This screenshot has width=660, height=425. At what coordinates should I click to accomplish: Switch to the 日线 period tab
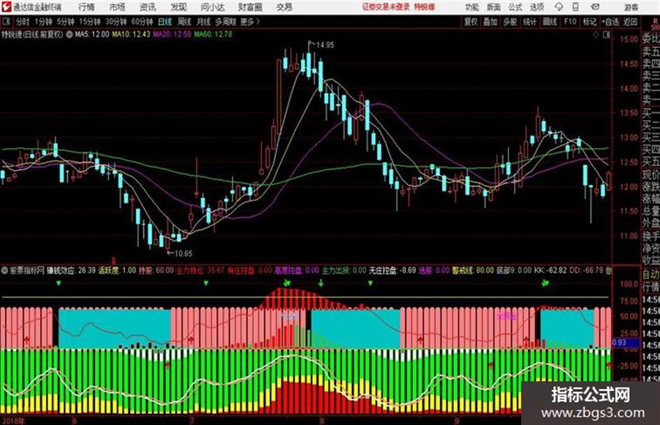point(165,22)
